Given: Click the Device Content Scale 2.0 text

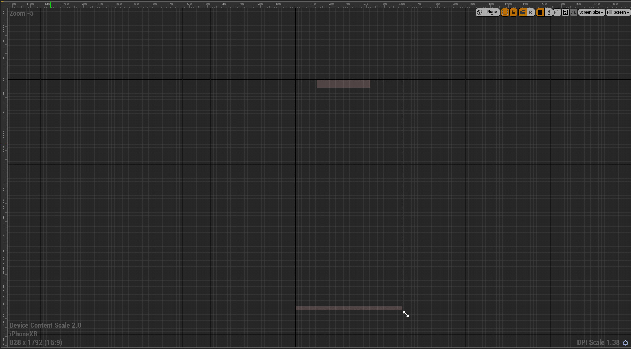Looking at the screenshot, I should (45, 325).
